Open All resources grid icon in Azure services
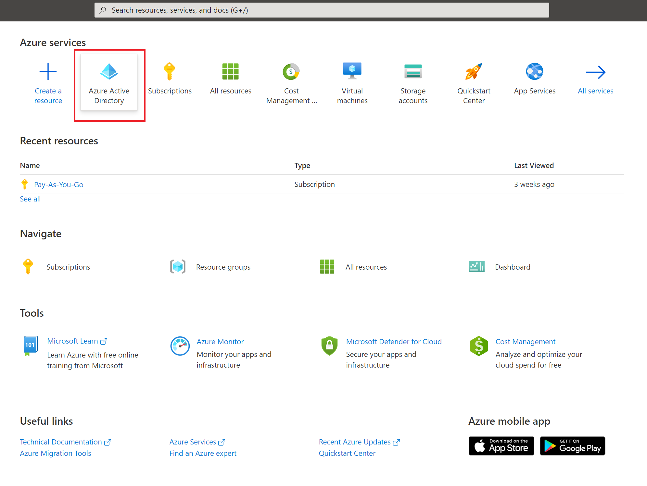The width and height of the screenshot is (647, 486). point(231,71)
